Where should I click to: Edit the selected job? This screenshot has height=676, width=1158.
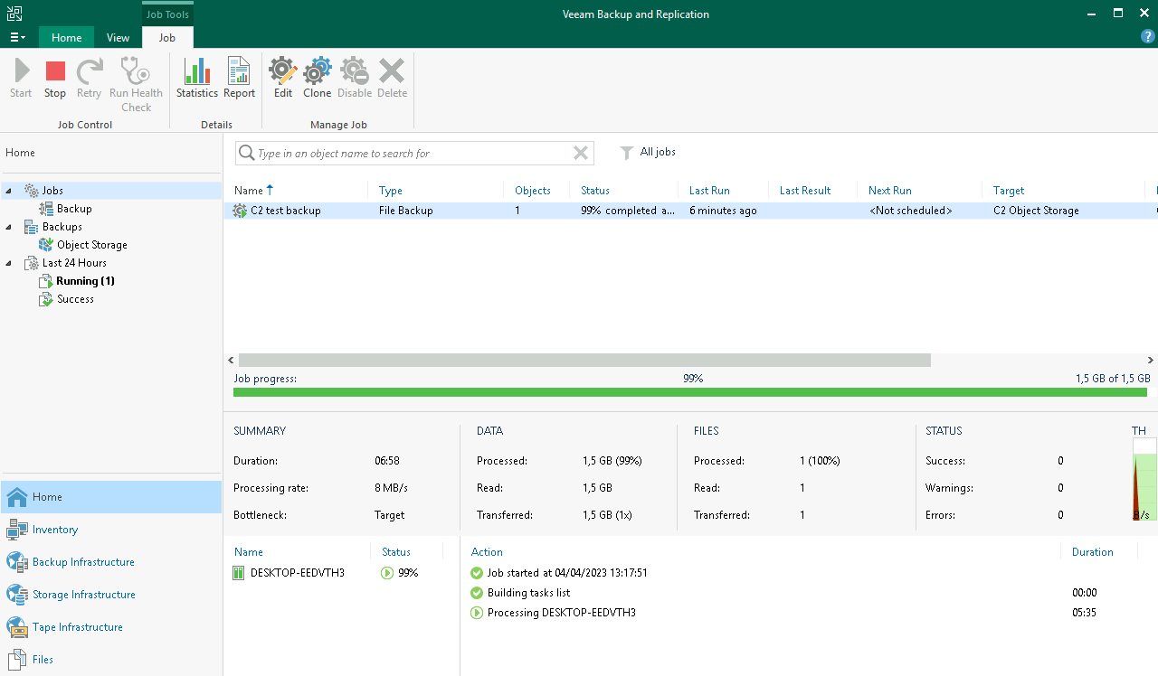pos(283,79)
